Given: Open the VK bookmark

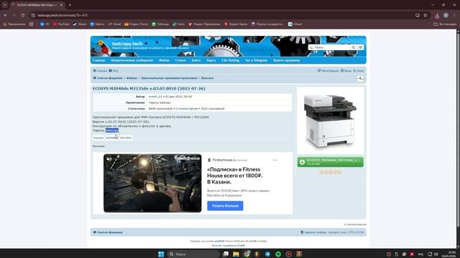Looking at the screenshot, I should (x=45, y=24).
